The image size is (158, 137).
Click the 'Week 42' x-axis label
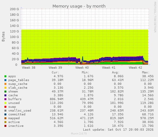[135, 68]
